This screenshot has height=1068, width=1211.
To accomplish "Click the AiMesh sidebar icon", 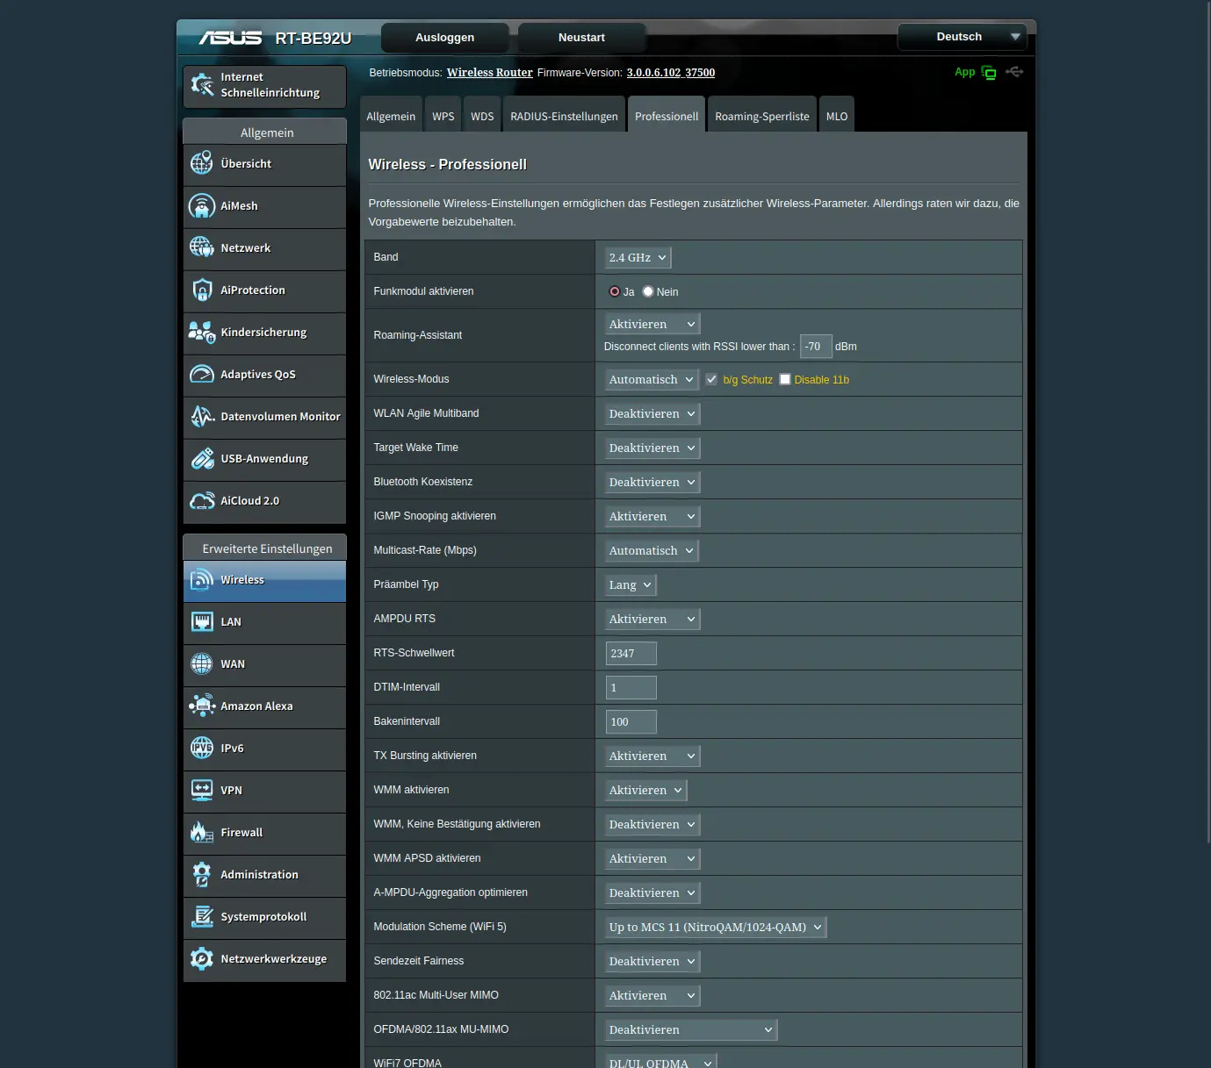I will click(x=202, y=206).
